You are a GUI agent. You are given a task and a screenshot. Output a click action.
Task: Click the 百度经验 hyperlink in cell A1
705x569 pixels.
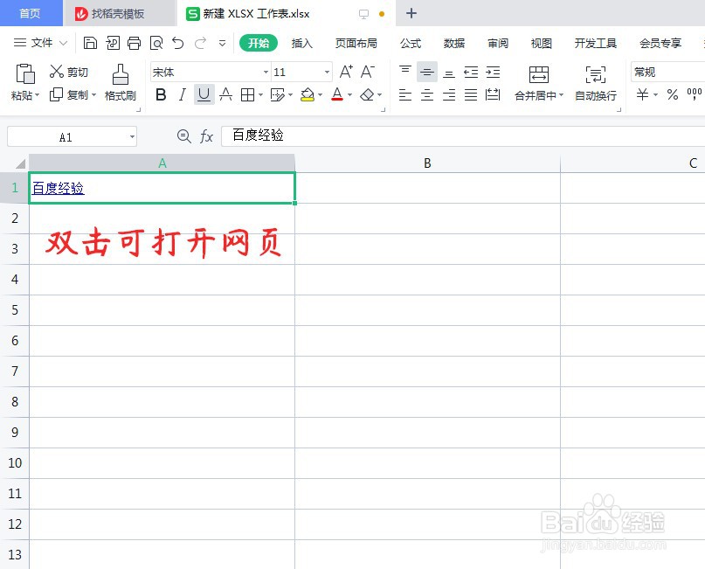[58, 188]
